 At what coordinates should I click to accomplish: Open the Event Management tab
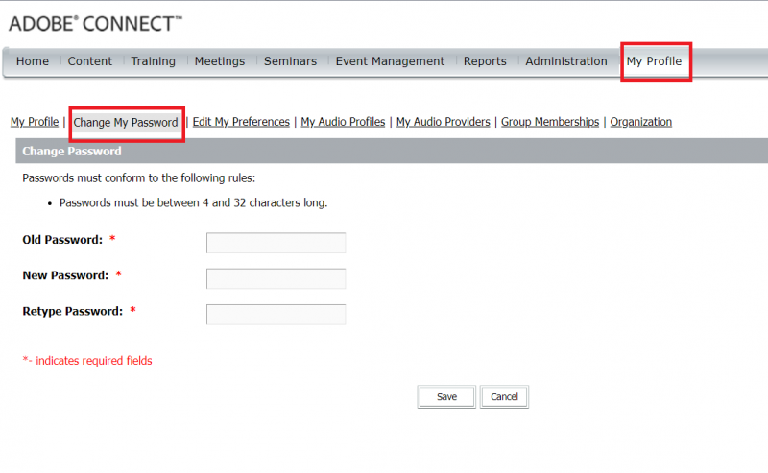(x=390, y=61)
